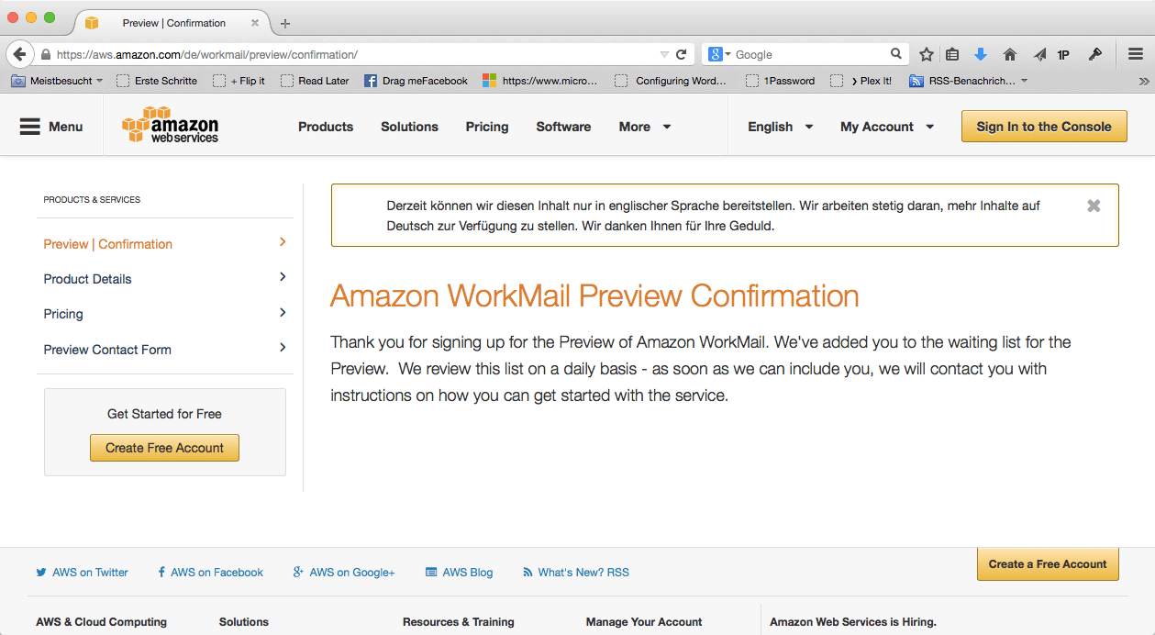Viewport: 1155px width, 635px height.
Task: Open the Google search engine selector
Action: (719, 54)
